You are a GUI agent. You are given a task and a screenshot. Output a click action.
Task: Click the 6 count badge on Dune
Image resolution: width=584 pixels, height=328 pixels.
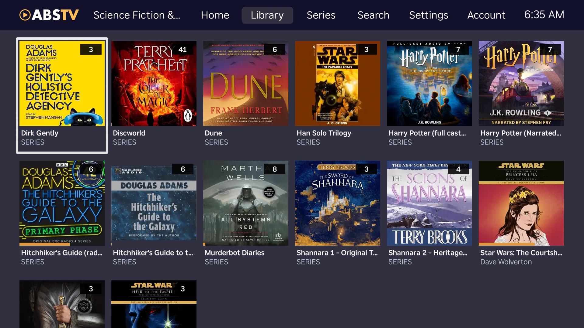point(275,50)
